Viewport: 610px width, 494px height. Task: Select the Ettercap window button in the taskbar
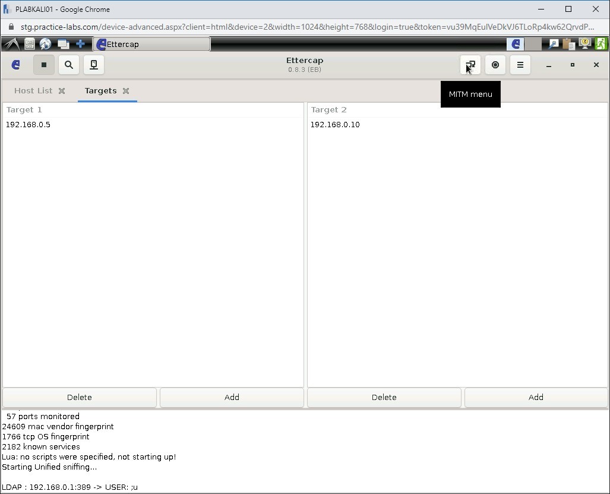pyautogui.click(x=151, y=43)
